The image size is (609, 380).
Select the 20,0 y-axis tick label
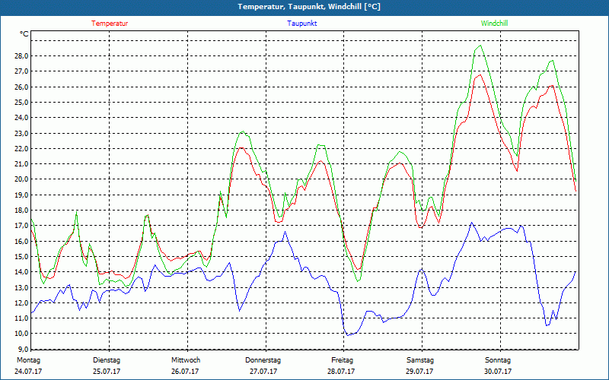click(20, 179)
